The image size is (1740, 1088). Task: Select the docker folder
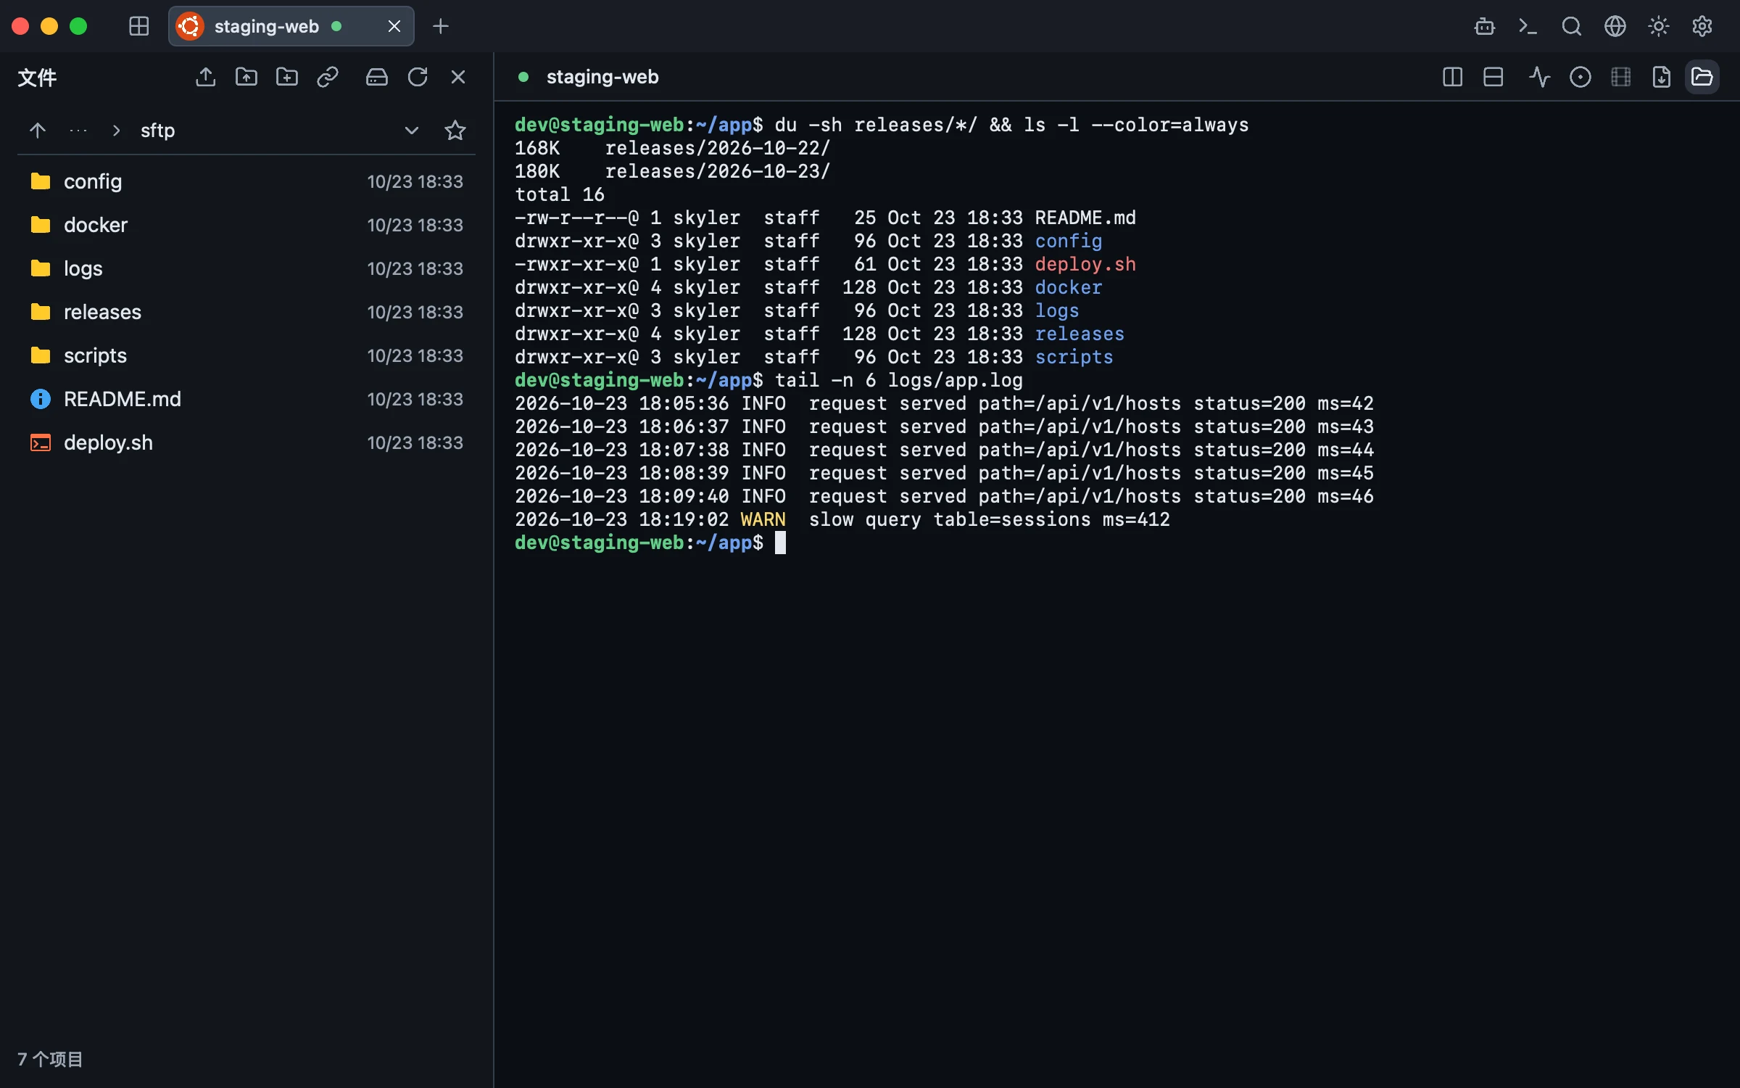coord(246,225)
